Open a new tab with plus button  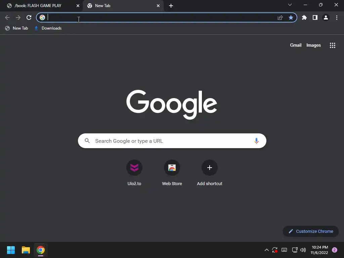click(171, 6)
